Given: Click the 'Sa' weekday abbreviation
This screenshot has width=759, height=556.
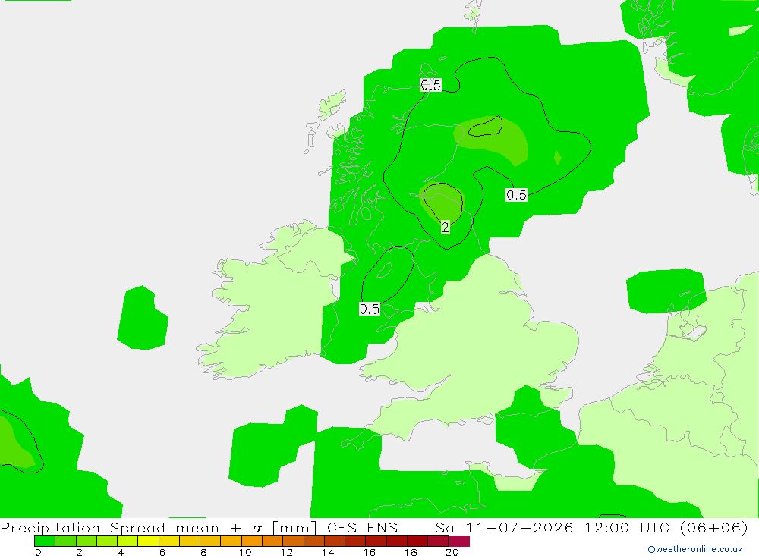Looking at the screenshot, I should click(x=444, y=527).
